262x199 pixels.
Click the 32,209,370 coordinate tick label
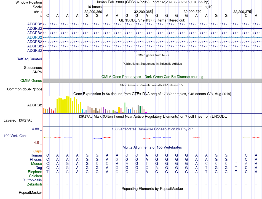click(193, 12)
